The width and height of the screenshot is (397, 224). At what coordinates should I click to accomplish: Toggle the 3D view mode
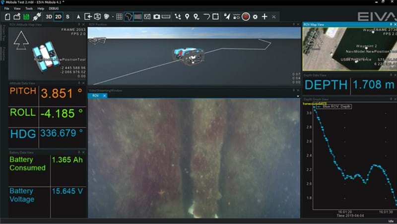click(x=49, y=16)
